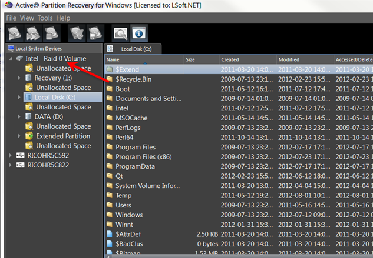Select the Program Files folder name
Viewport: 373px width, 258px height.
tap(136, 147)
